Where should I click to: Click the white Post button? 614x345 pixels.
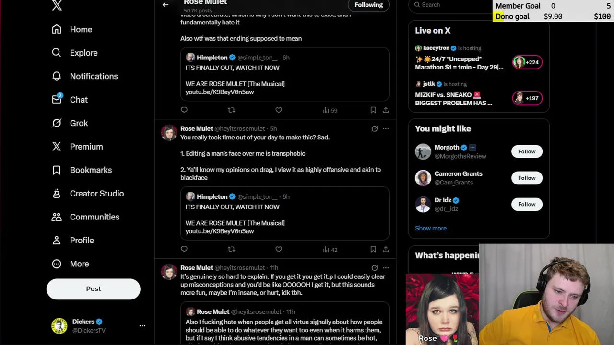tap(94, 289)
